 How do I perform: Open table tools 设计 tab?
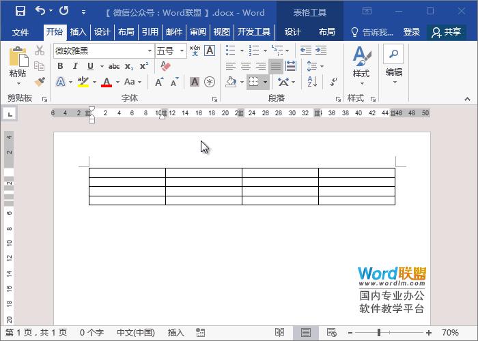(293, 32)
